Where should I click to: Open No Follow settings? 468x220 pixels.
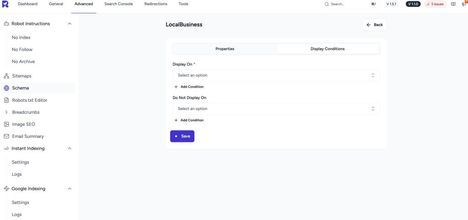[x=22, y=49]
